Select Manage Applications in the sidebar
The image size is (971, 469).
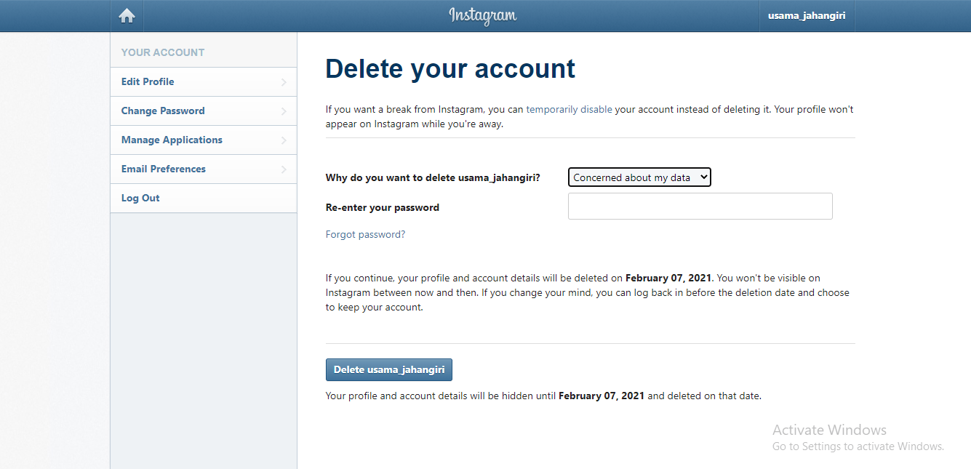[x=172, y=140]
